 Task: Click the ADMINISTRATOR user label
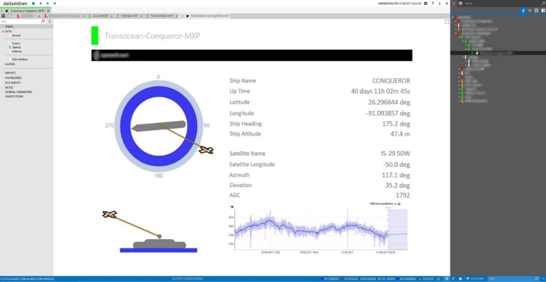[389, 3]
